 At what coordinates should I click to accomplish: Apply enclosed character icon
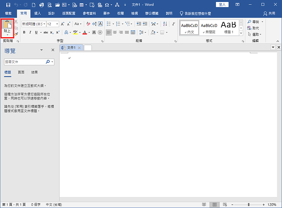pos(100,33)
